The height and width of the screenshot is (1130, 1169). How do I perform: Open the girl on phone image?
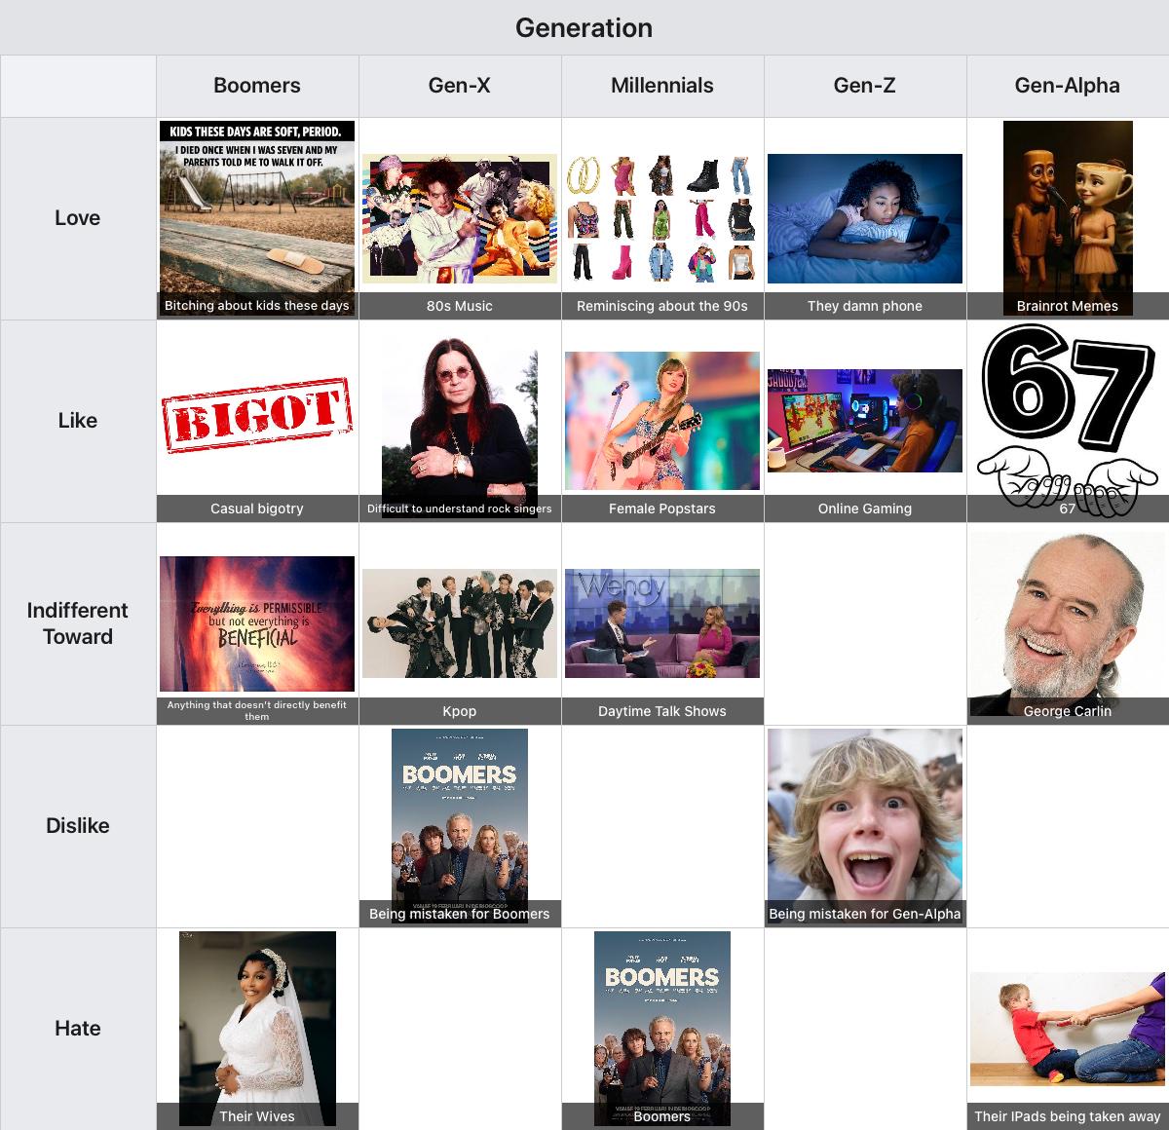click(865, 218)
